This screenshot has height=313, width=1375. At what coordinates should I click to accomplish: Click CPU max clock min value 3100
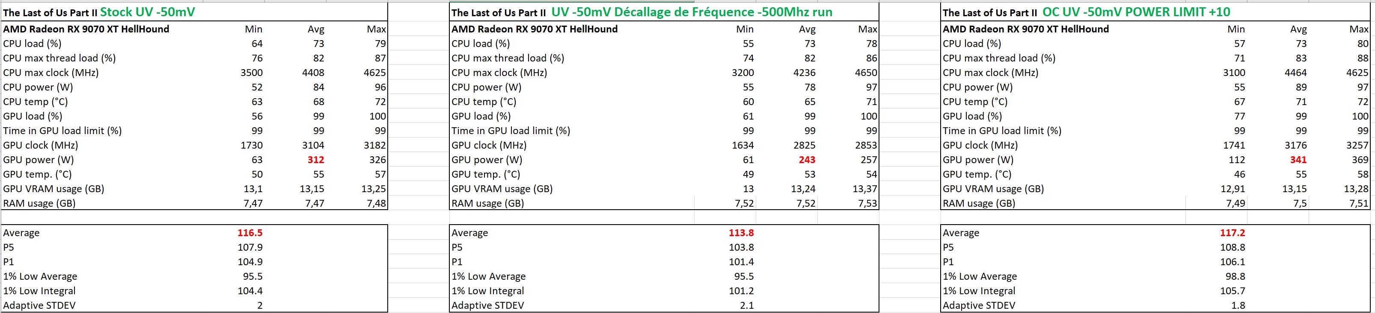[x=1234, y=73]
